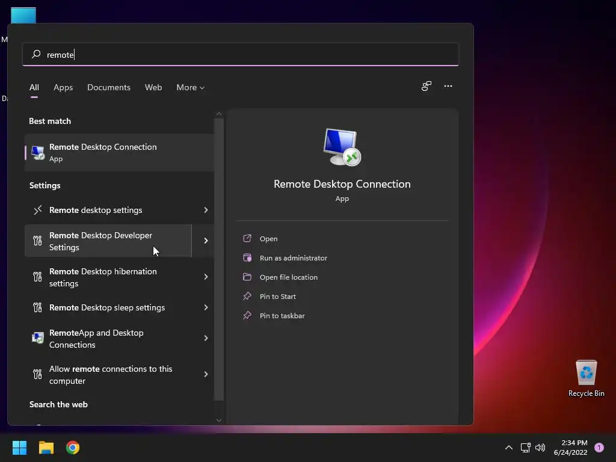
Task: Click the large Remote Desktop Connection preview icon
Action: [342, 147]
